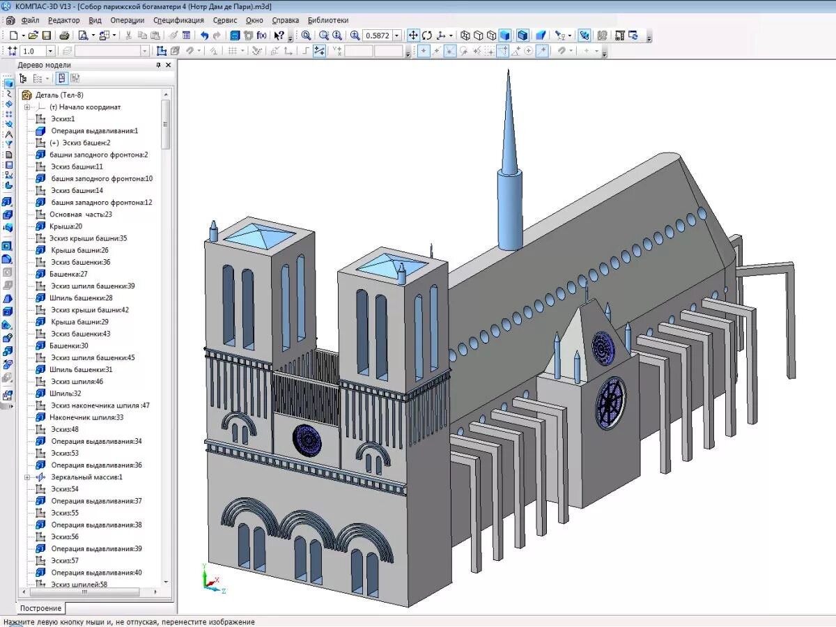Screen dimensions: 836x627
Task: Switch to the Построение tab
Action: (40, 608)
